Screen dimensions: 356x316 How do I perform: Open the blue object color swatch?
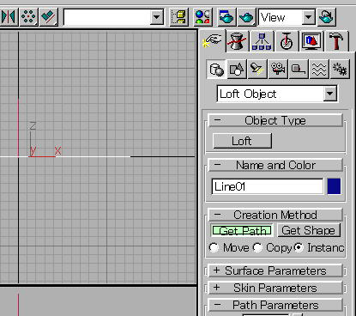(334, 186)
